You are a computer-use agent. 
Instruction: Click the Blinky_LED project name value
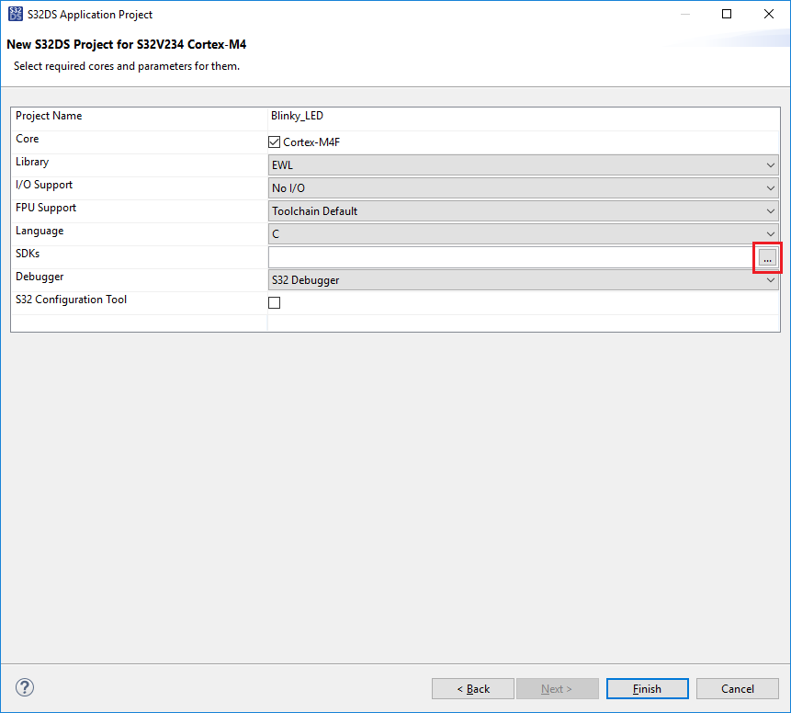pyautogui.click(x=297, y=116)
